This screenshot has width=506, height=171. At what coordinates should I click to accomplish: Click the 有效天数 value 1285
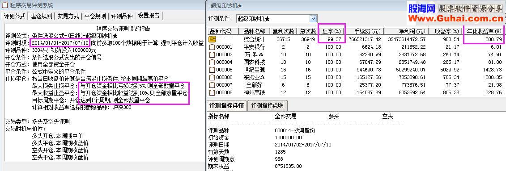coord(280,152)
